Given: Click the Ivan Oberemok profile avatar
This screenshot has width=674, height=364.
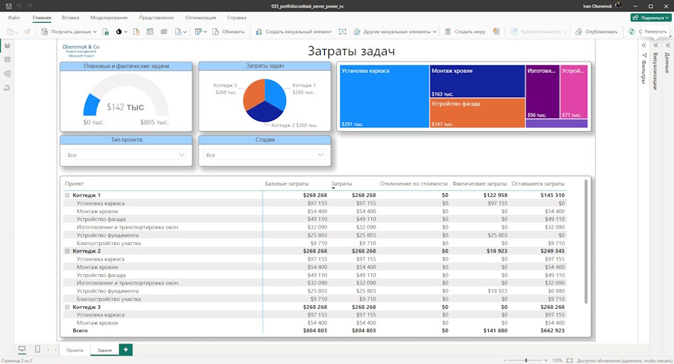Looking at the screenshot, I should coord(619,6).
